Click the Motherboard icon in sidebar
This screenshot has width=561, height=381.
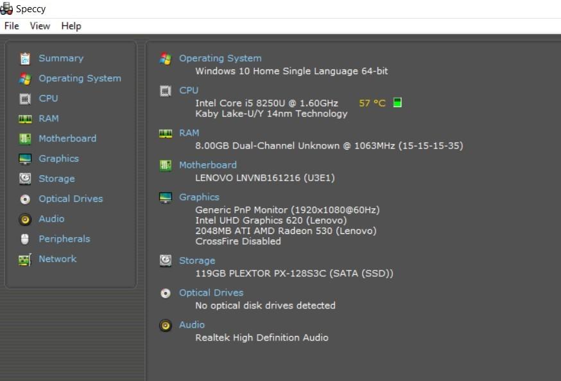tap(25, 139)
